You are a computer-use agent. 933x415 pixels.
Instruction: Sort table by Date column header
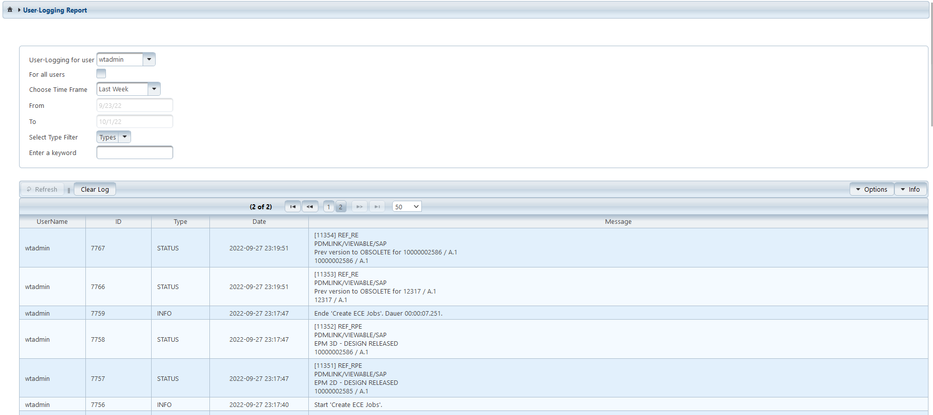[259, 222]
